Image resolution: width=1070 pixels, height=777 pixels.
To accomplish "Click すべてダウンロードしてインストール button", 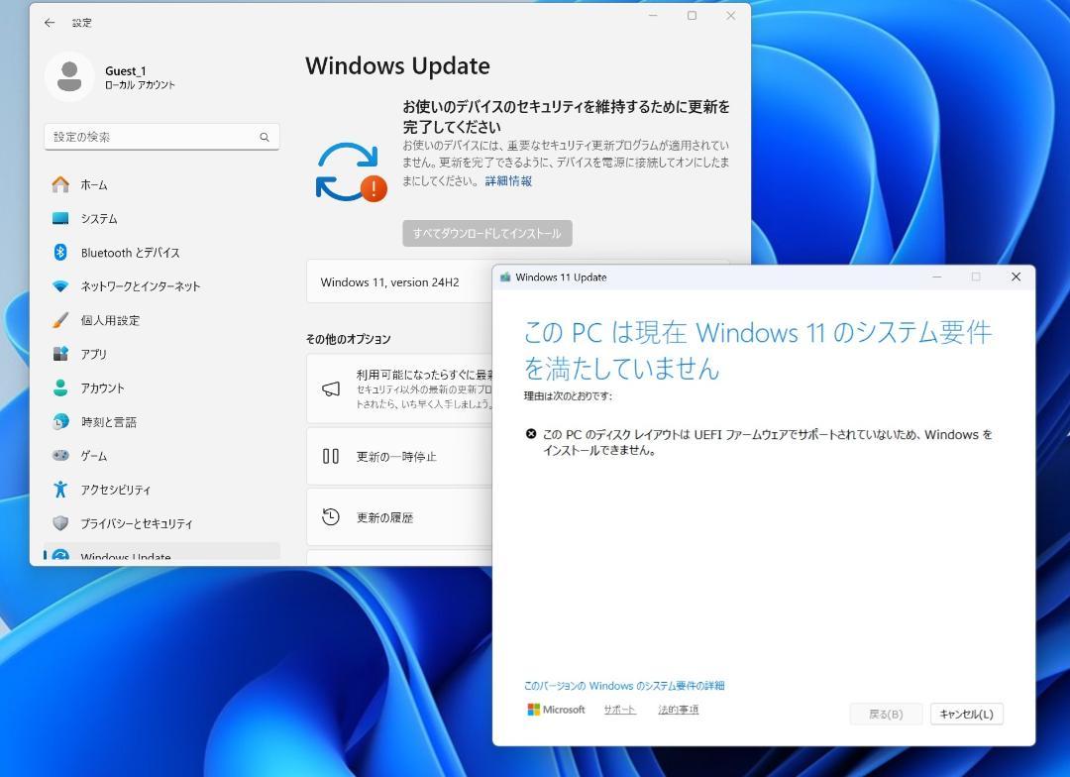I will (487, 234).
